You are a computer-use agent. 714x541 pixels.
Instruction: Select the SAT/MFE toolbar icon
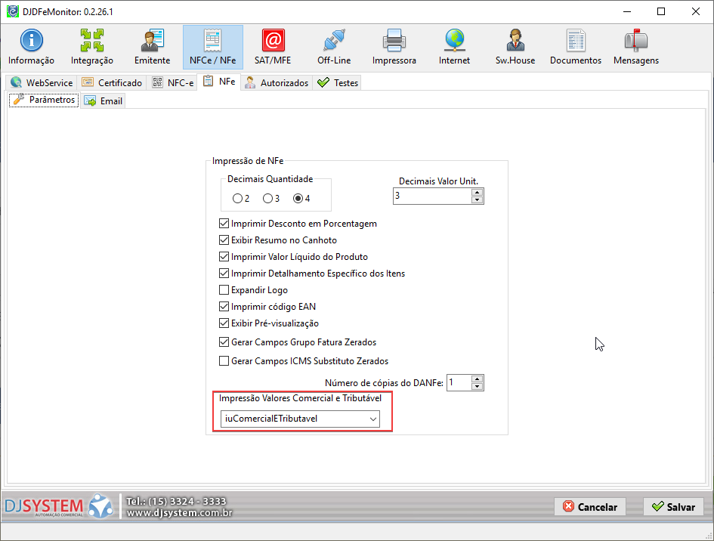[273, 47]
